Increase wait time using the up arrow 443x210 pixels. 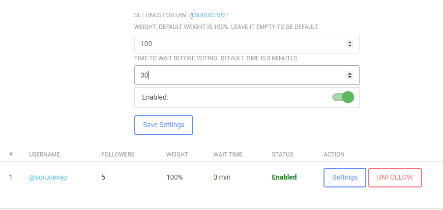350,73
